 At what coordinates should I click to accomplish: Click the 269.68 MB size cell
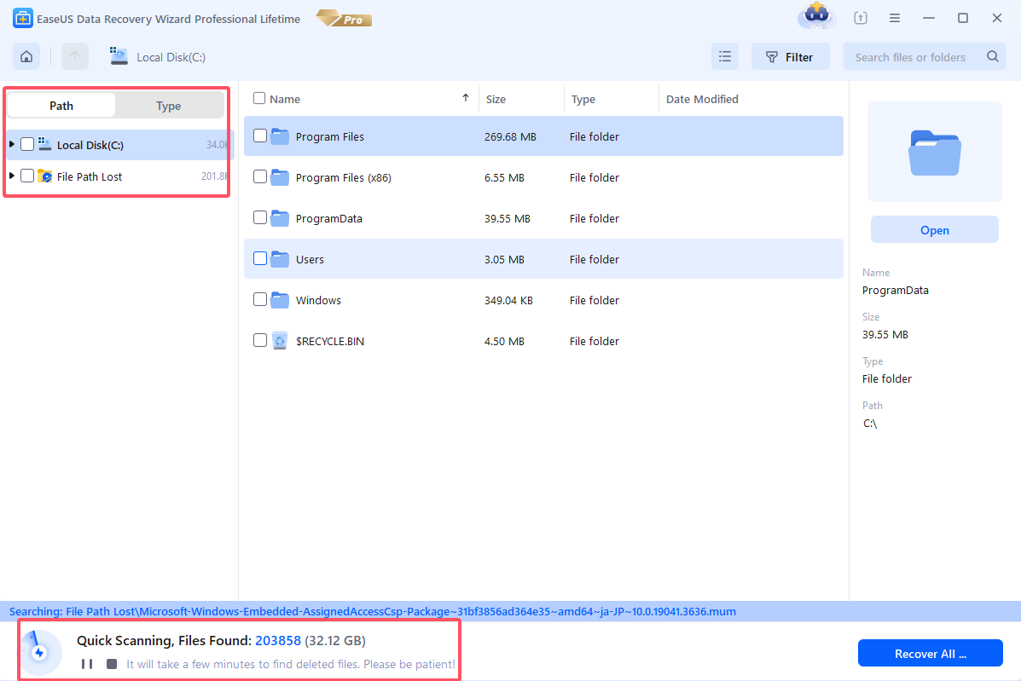tap(510, 136)
